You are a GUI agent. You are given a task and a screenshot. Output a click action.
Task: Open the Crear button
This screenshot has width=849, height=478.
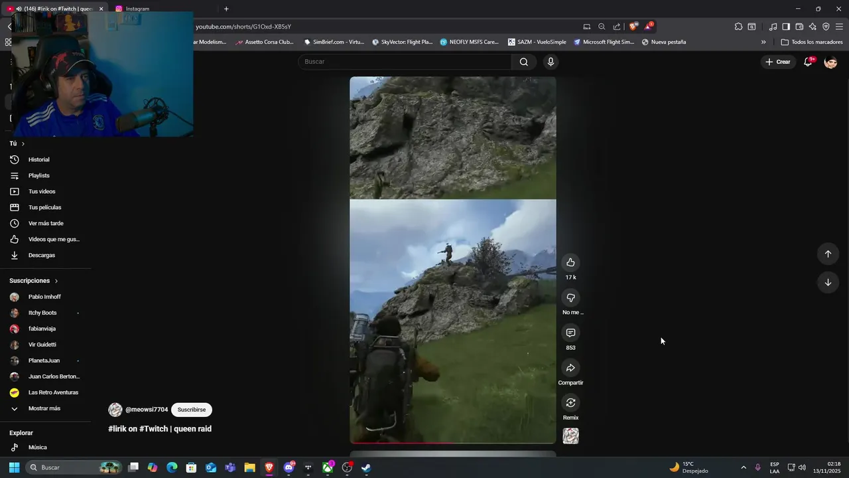click(778, 62)
